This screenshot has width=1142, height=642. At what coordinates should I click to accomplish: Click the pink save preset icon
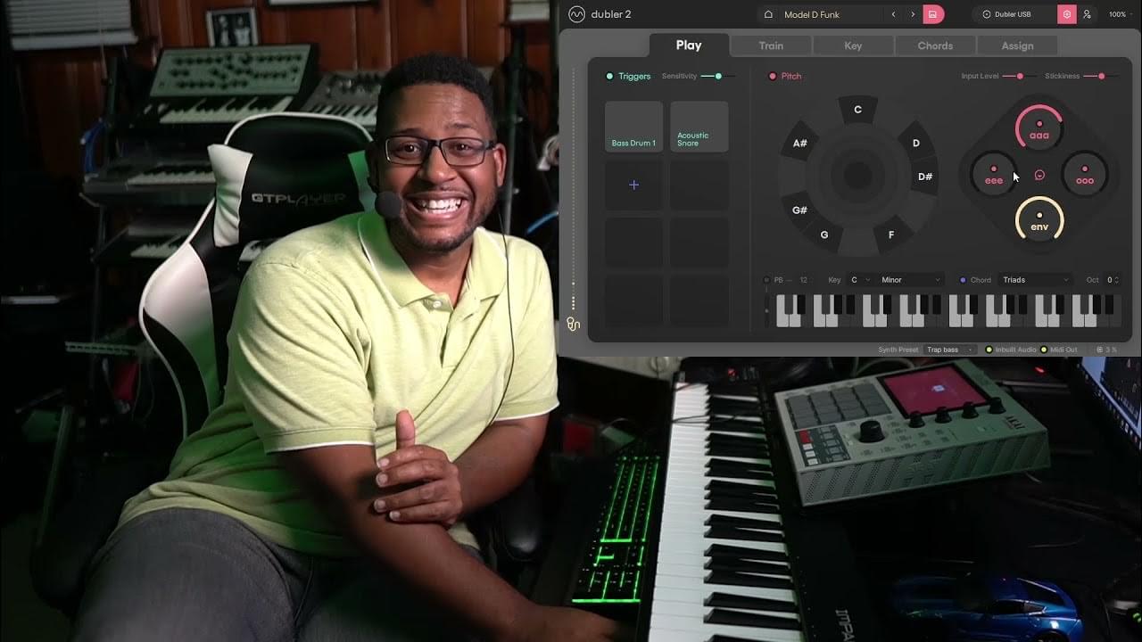point(933,14)
